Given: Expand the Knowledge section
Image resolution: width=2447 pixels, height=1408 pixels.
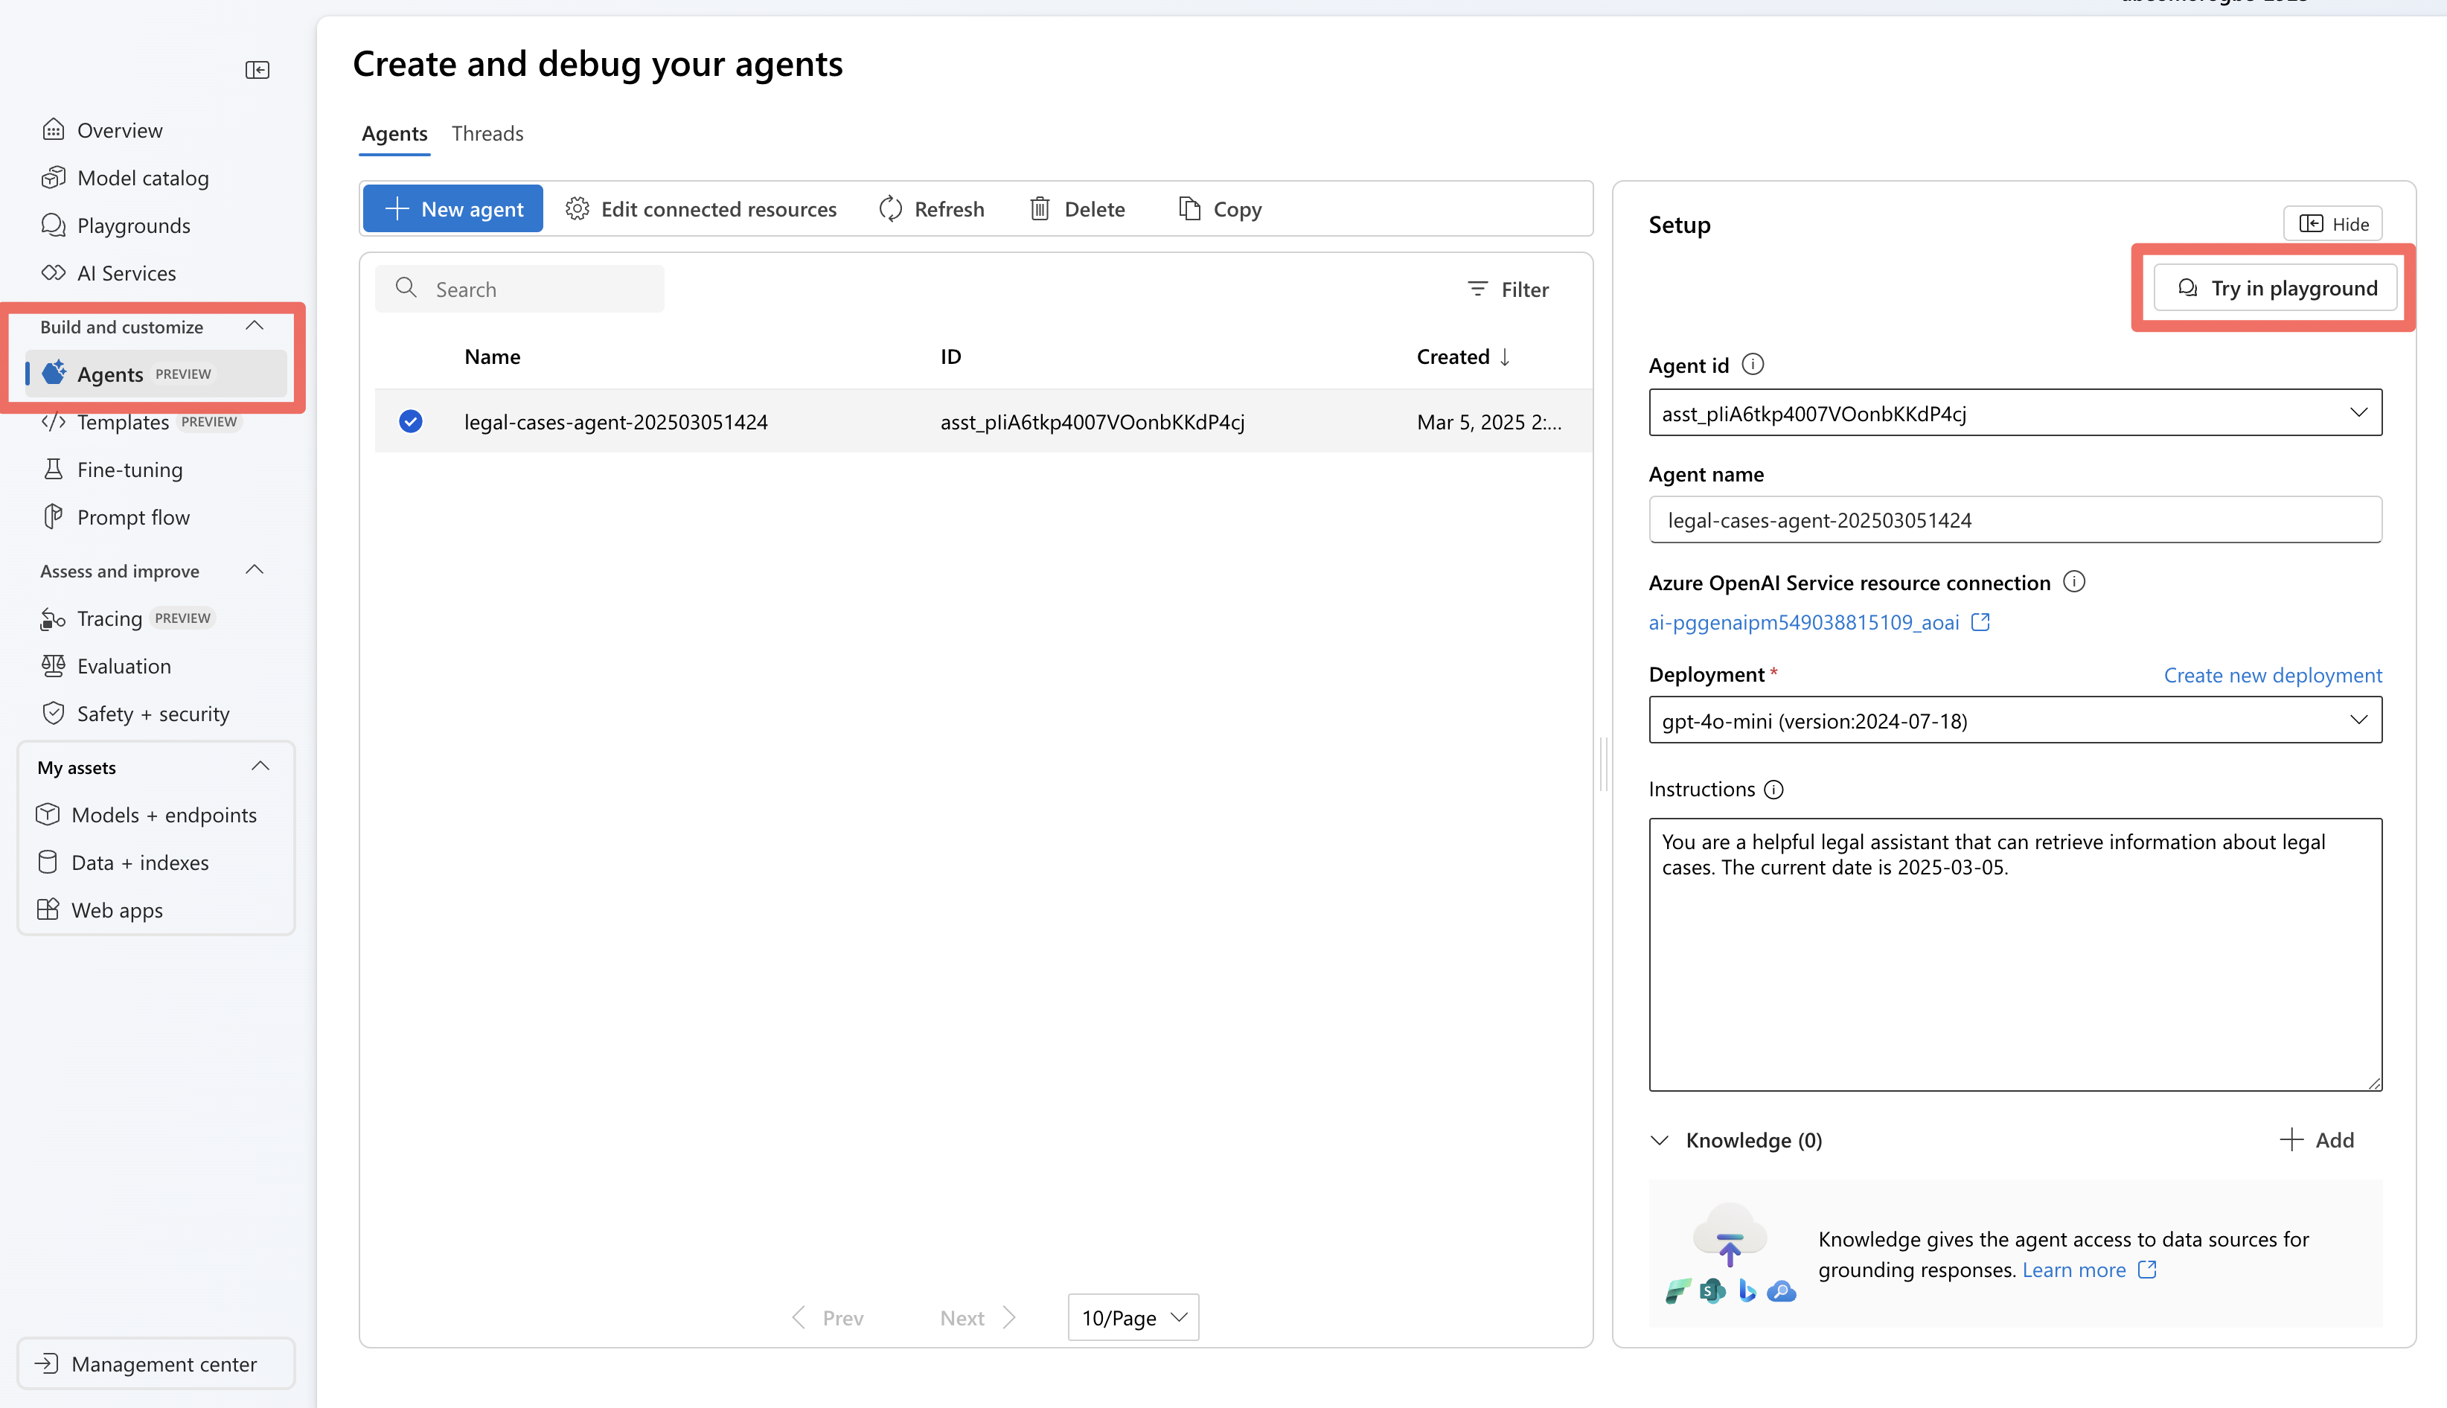Looking at the screenshot, I should point(1660,1140).
